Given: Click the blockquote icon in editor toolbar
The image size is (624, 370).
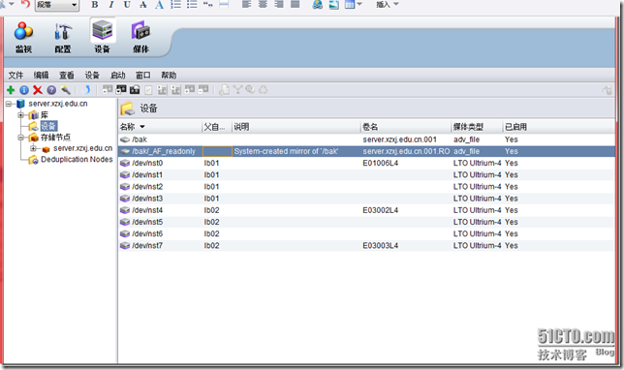Looking at the screenshot, I should point(207,5).
